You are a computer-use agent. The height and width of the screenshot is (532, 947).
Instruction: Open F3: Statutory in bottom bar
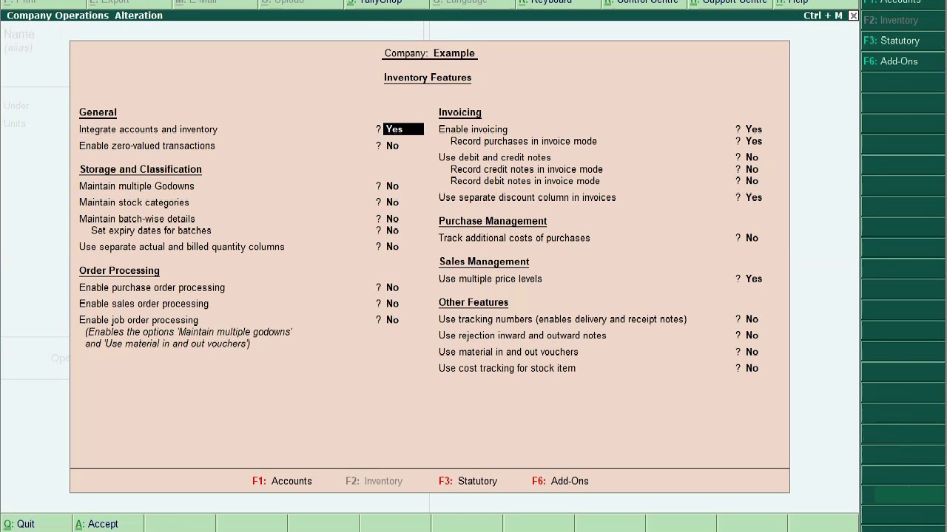468,481
